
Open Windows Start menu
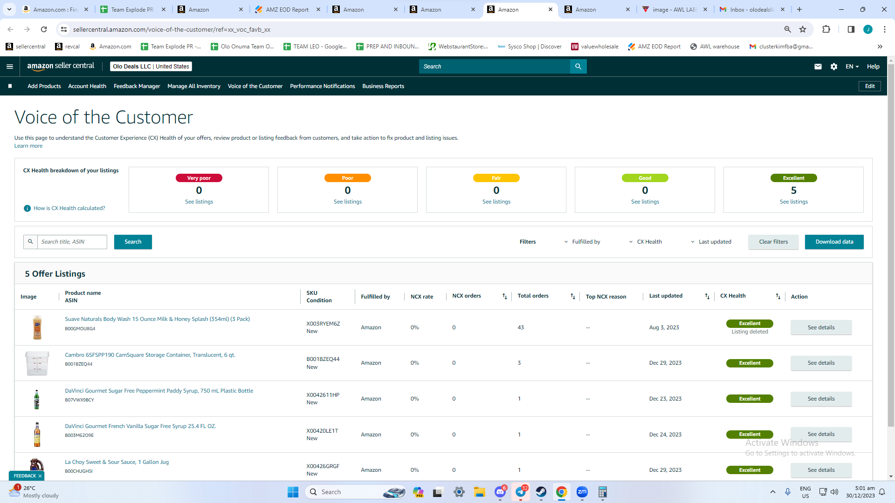pyautogui.click(x=293, y=492)
